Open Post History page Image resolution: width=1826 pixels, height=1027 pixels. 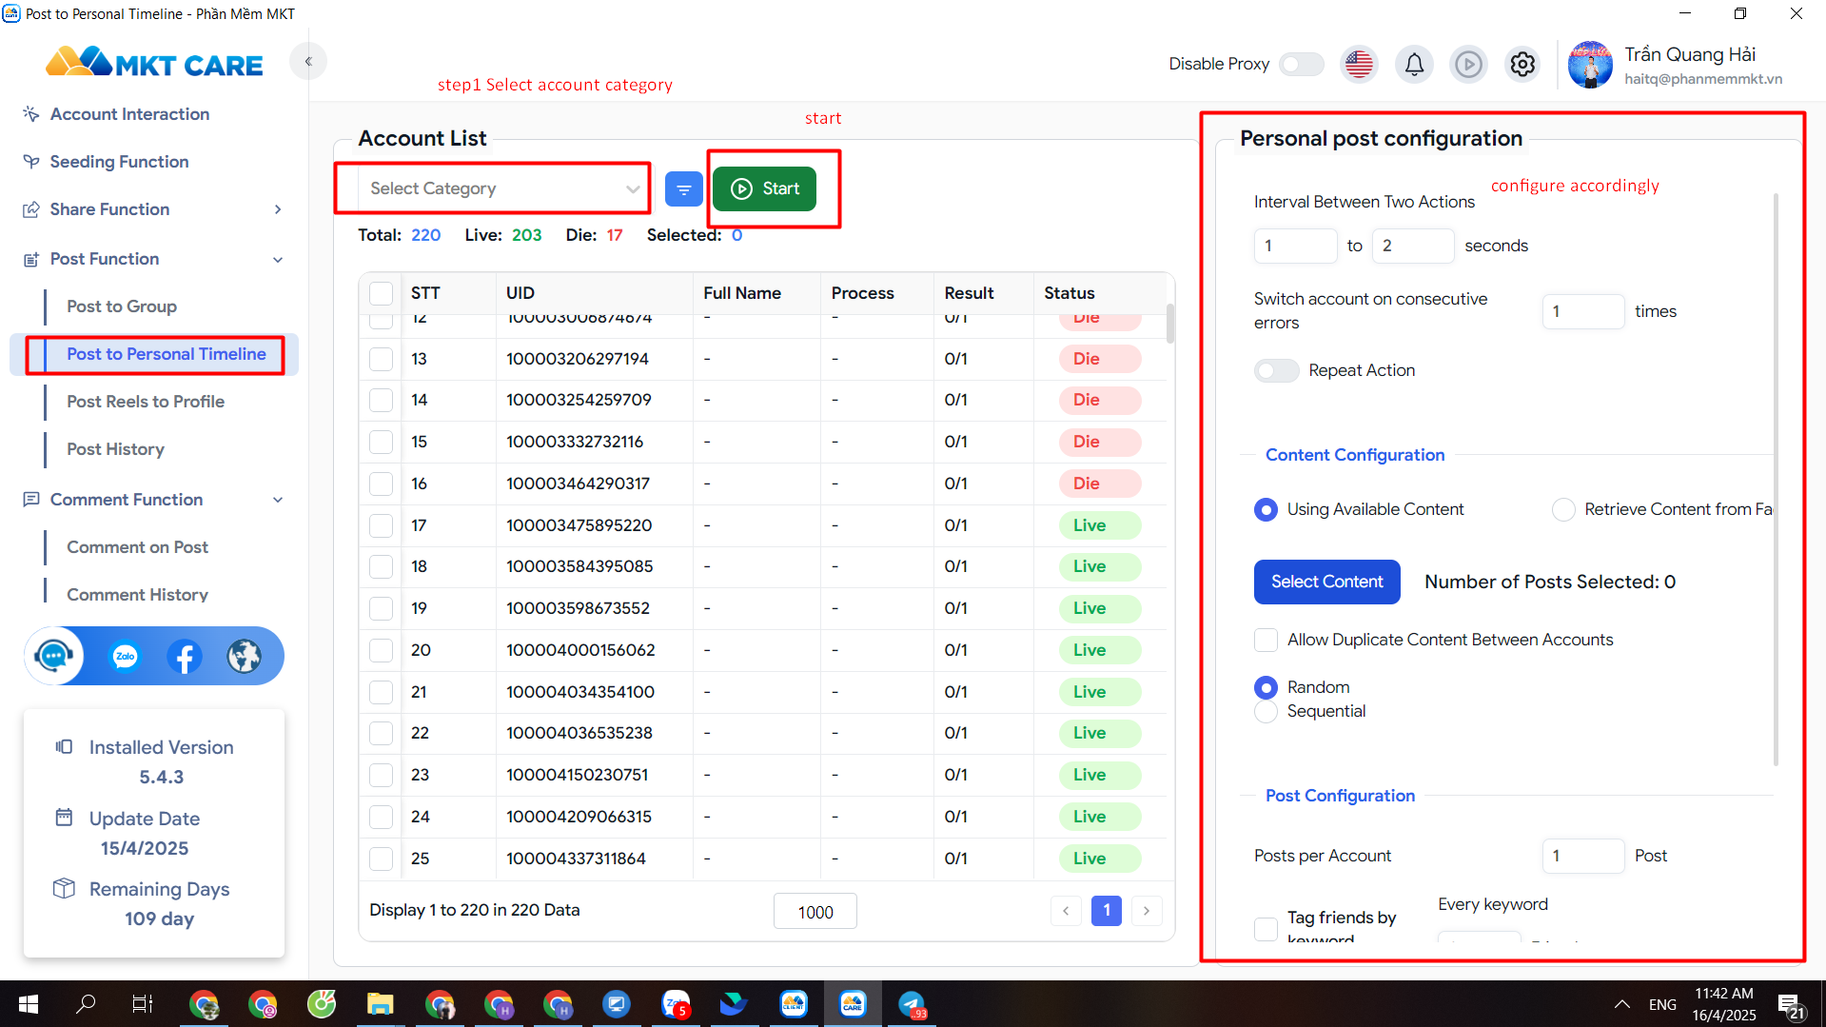[115, 449]
